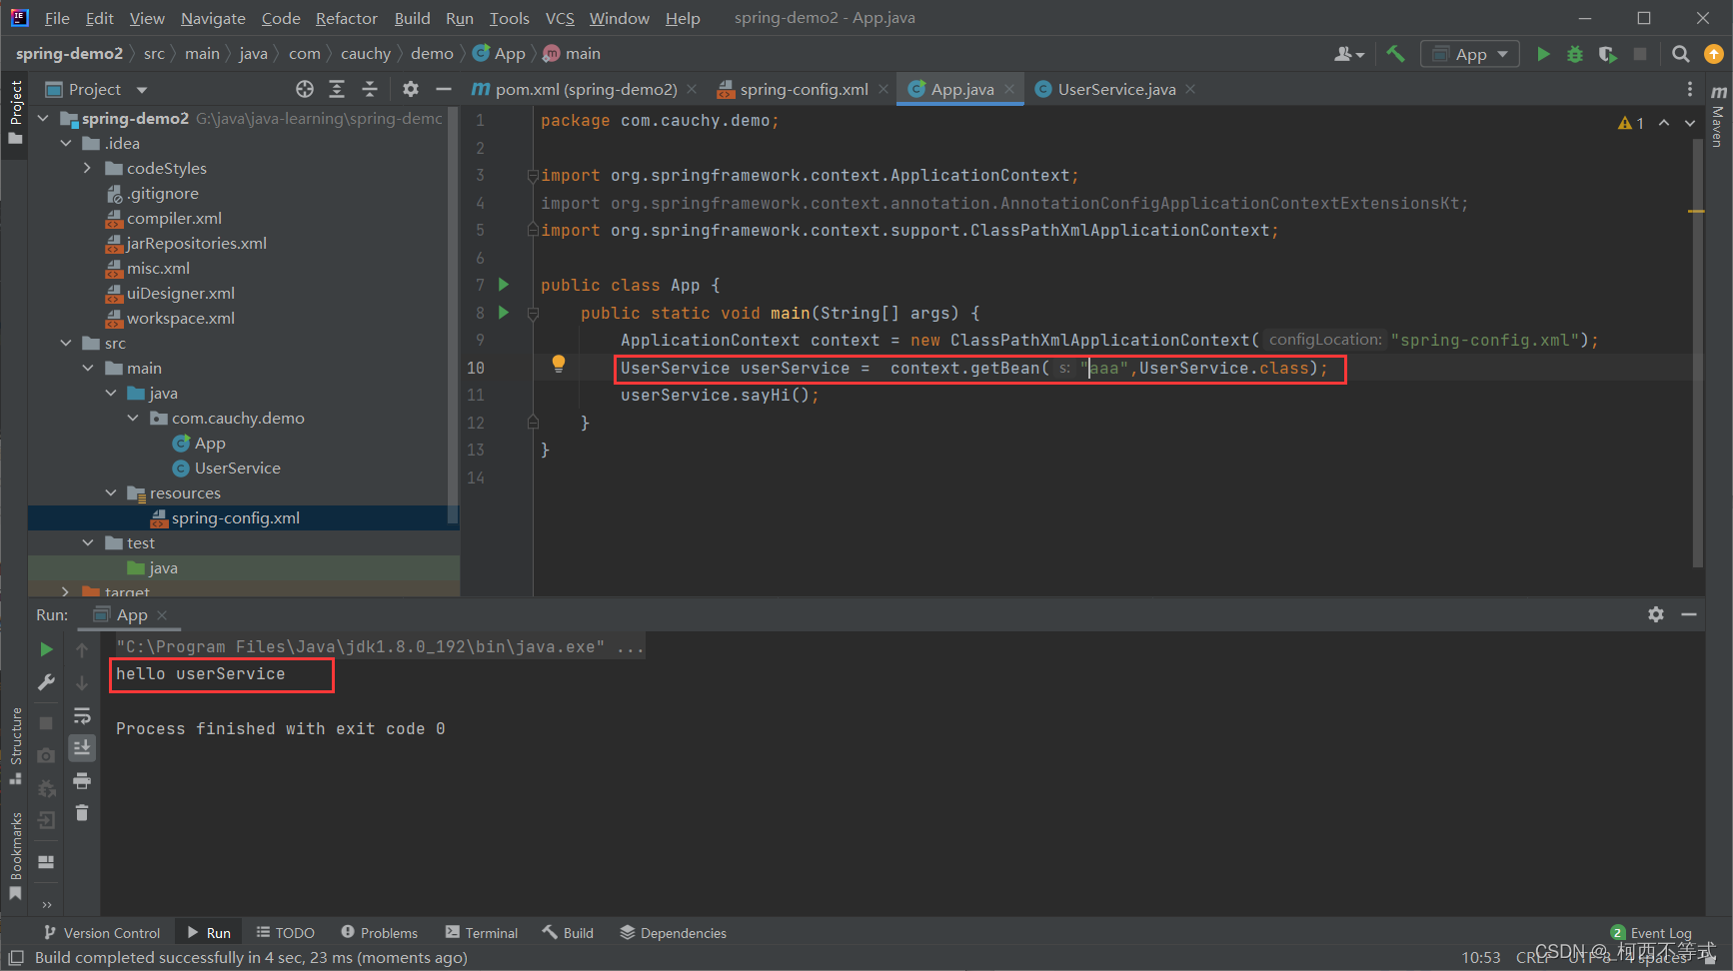
Task: Toggle Structure tool window side button
Action: coord(15,746)
